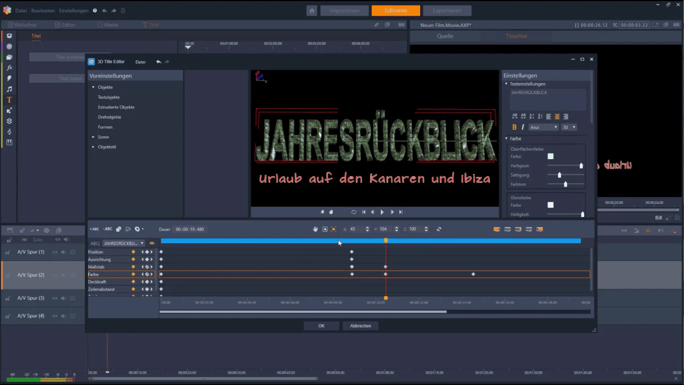
Task: Open the Bearbeiten menu in the main window
Action: tap(43, 11)
